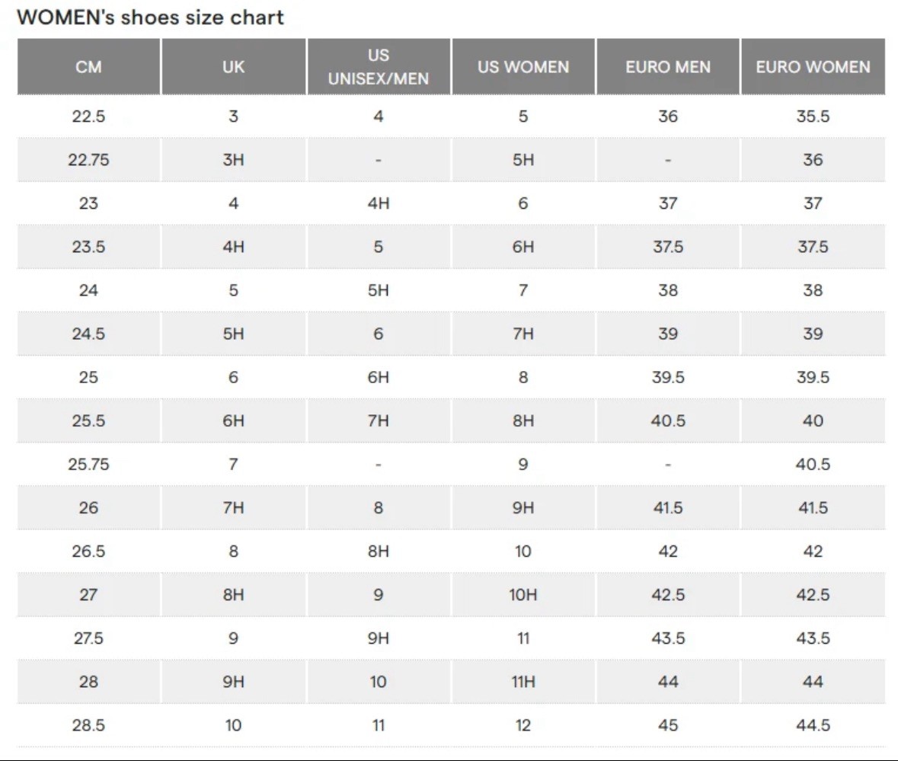Click the CM column header
898x761 pixels.
pyautogui.click(x=88, y=67)
